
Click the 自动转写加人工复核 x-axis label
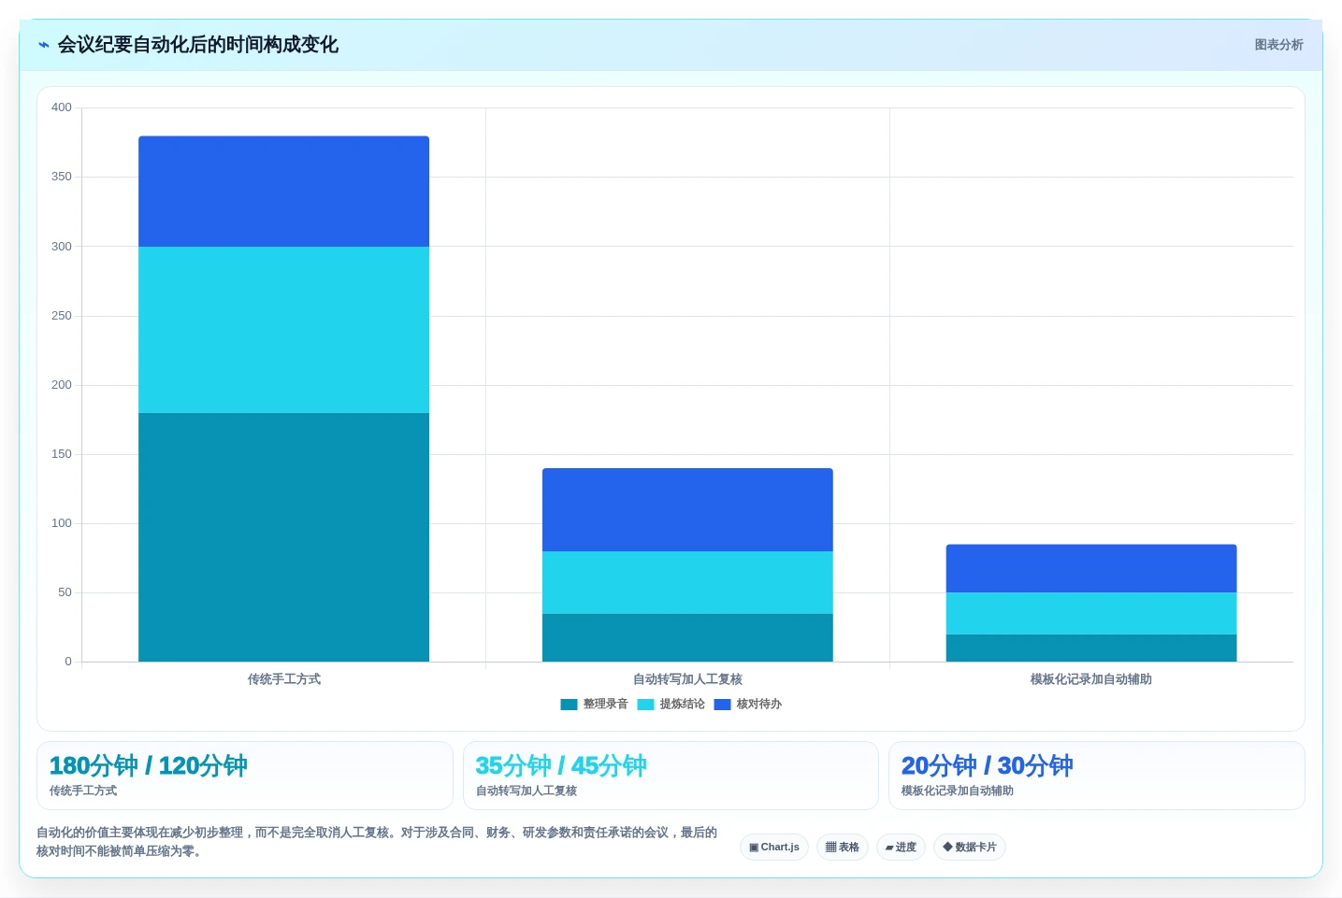687,679
